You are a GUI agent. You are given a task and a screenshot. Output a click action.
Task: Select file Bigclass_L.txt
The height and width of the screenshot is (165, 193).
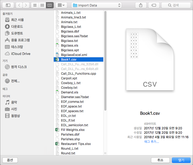[x=79, y=27]
